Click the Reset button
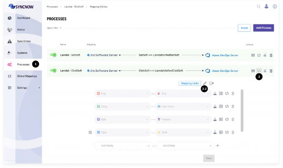Viewport: 283px width, 168px height. 244,28
